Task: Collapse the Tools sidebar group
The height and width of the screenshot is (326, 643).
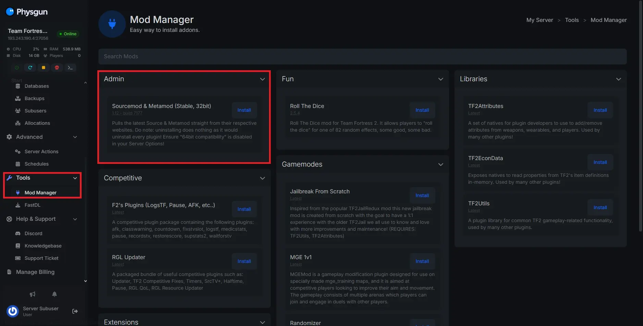Action: 75,178
